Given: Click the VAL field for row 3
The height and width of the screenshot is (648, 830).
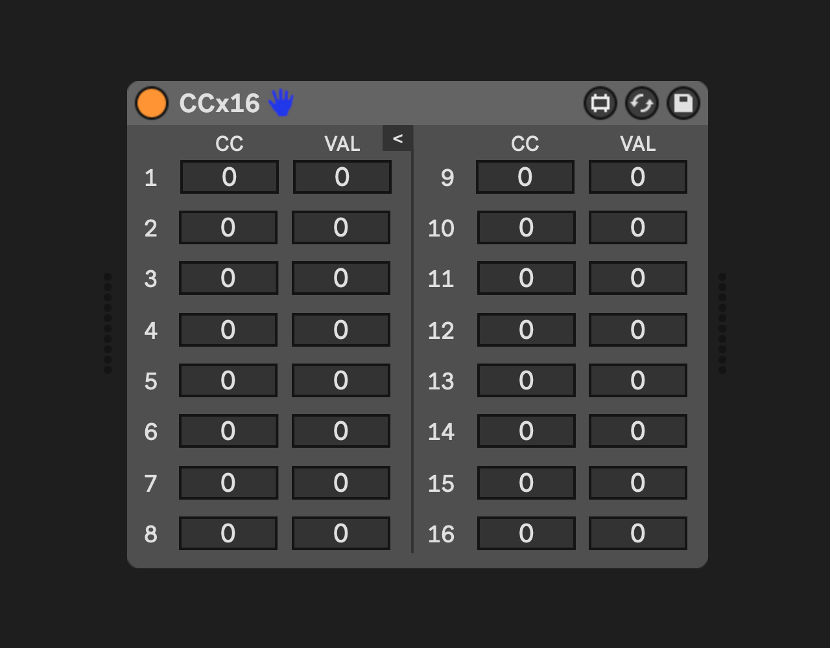Looking at the screenshot, I should pos(341,278).
